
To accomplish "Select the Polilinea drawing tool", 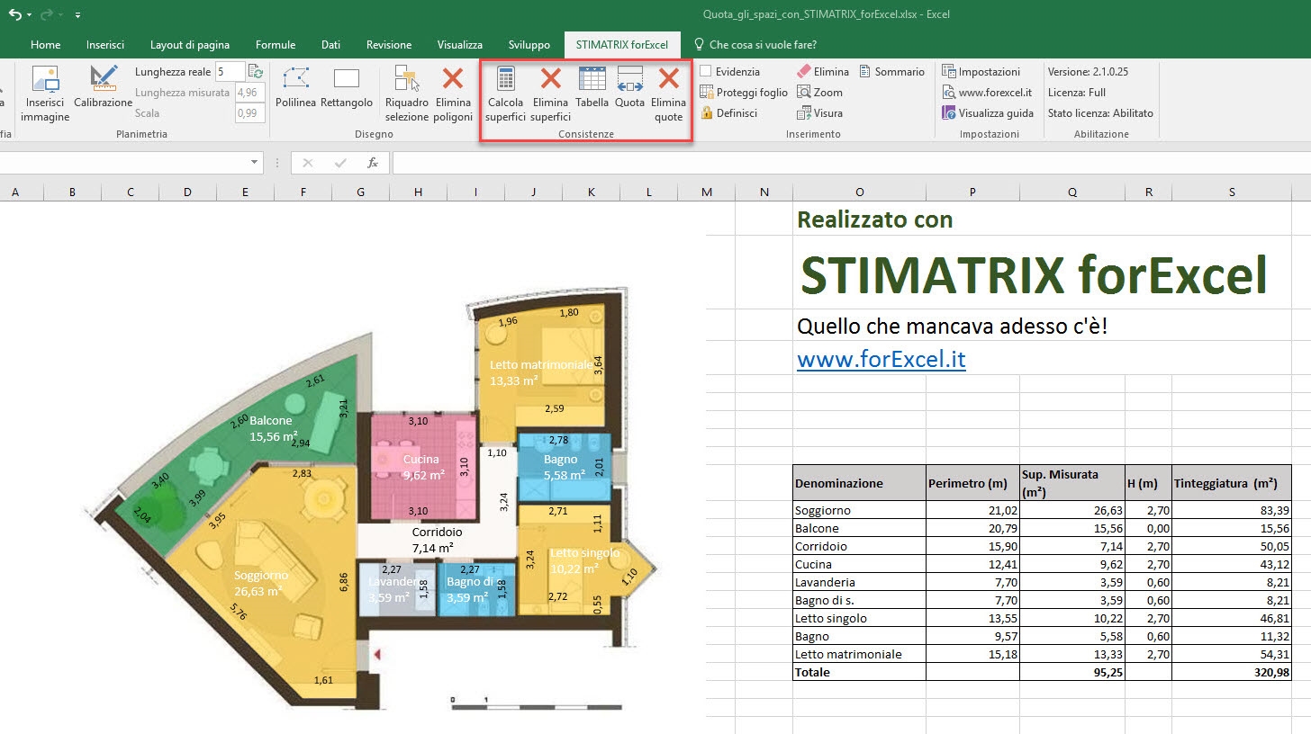I will tap(295, 87).
